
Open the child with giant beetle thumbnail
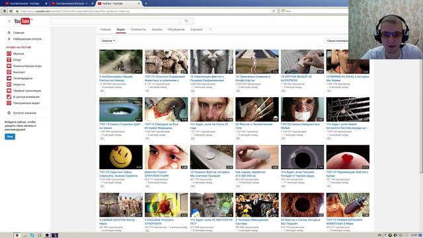tap(348, 205)
